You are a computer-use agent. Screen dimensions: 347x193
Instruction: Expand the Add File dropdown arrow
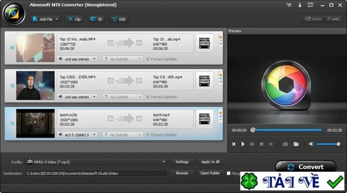57,19
